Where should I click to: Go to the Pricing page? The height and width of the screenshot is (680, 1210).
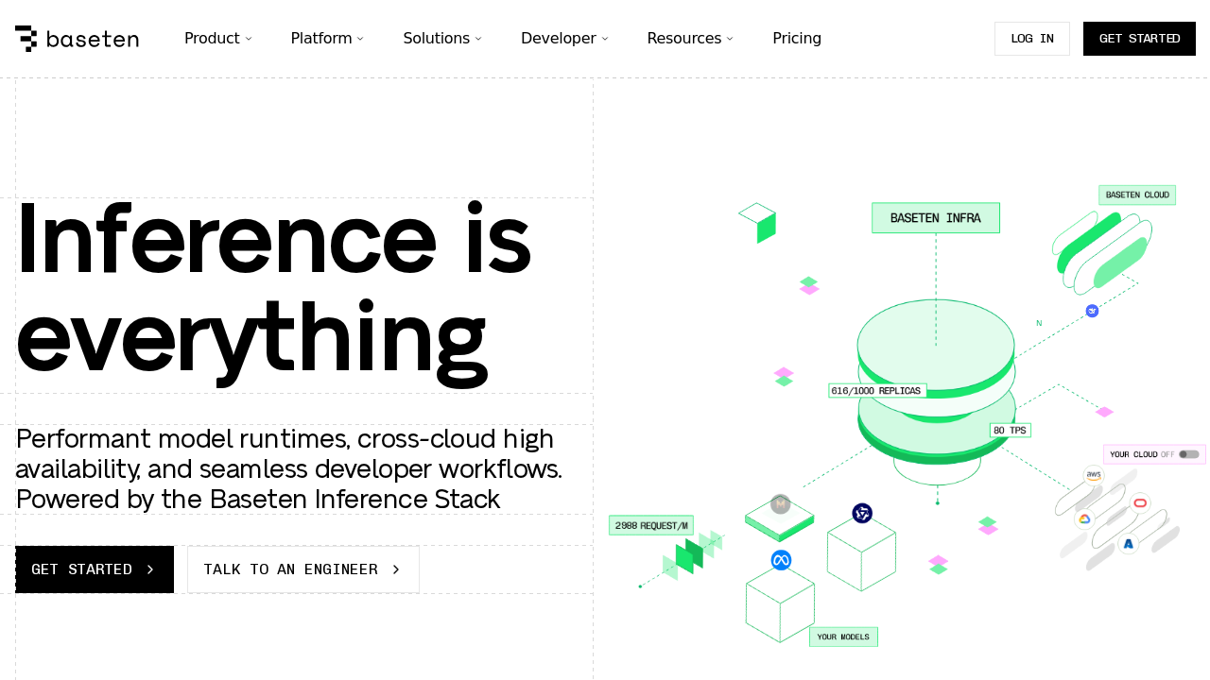797,39
